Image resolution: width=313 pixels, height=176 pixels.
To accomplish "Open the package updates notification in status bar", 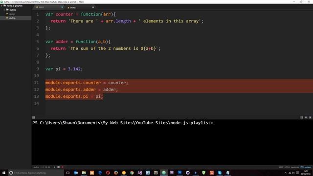I will [x=306, y=167].
